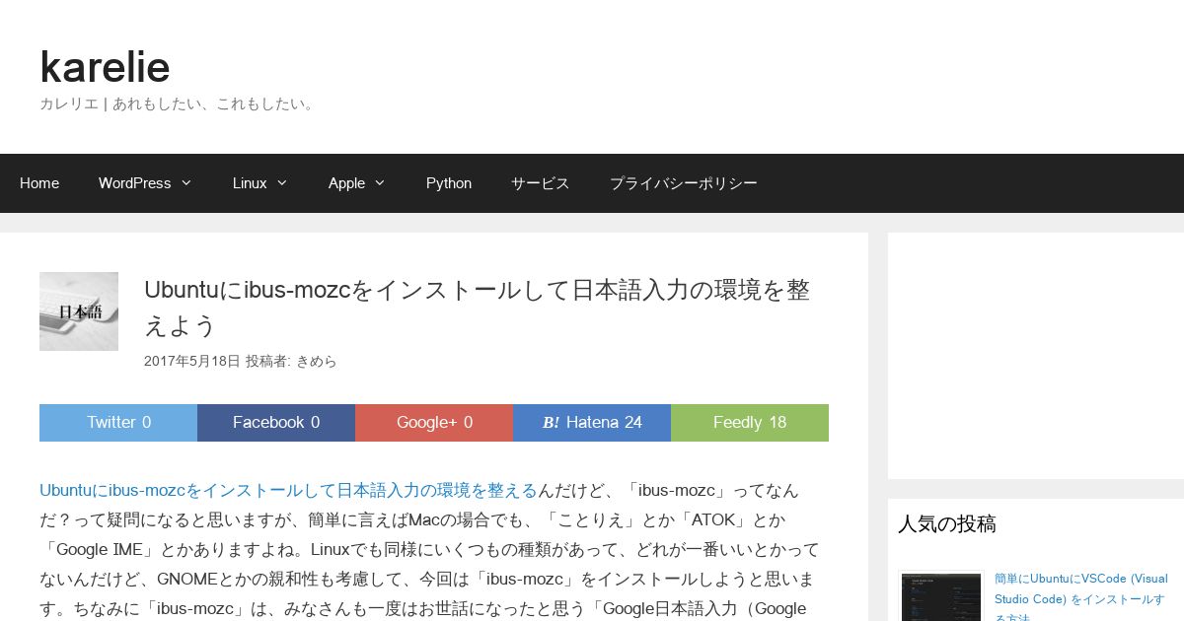Share the post on Facebook
This screenshot has width=1184, height=621.
click(276, 423)
